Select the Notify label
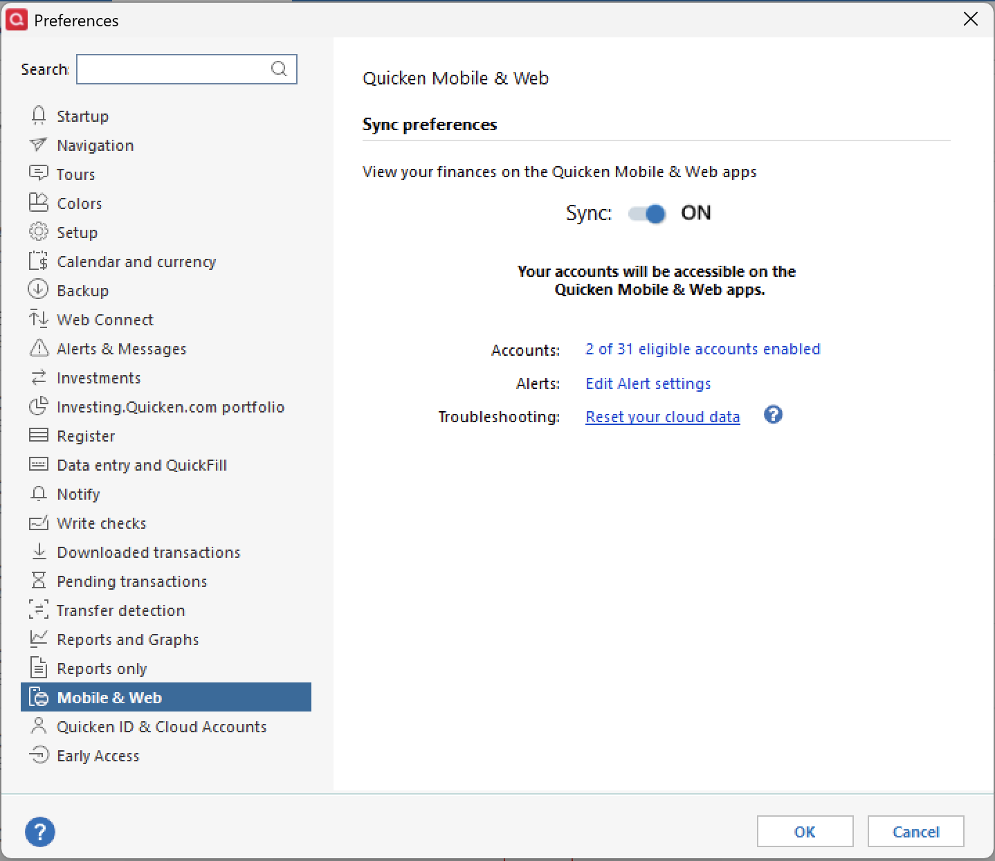This screenshot has height=861, width=995. click(x=78, y=494)
